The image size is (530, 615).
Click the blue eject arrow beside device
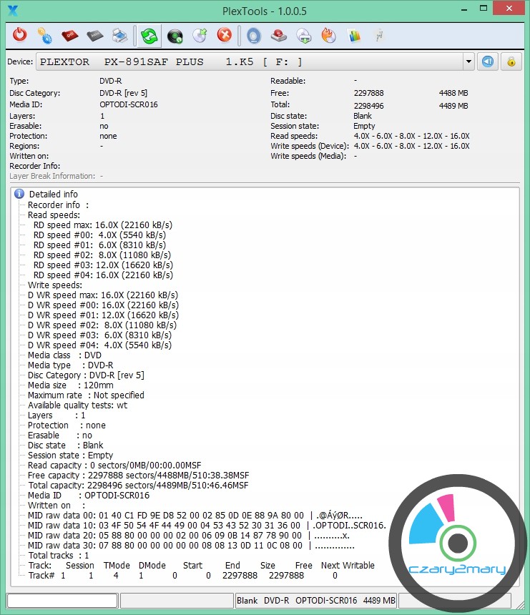pos(488,62)
